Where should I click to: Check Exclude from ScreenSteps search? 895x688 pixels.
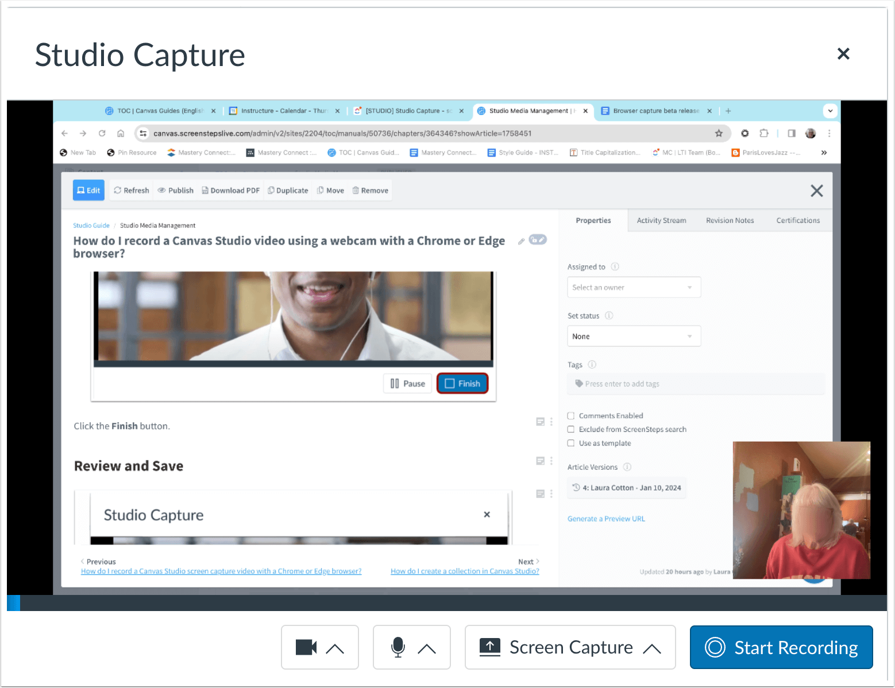pyautogui.click(x=570, y=429)
